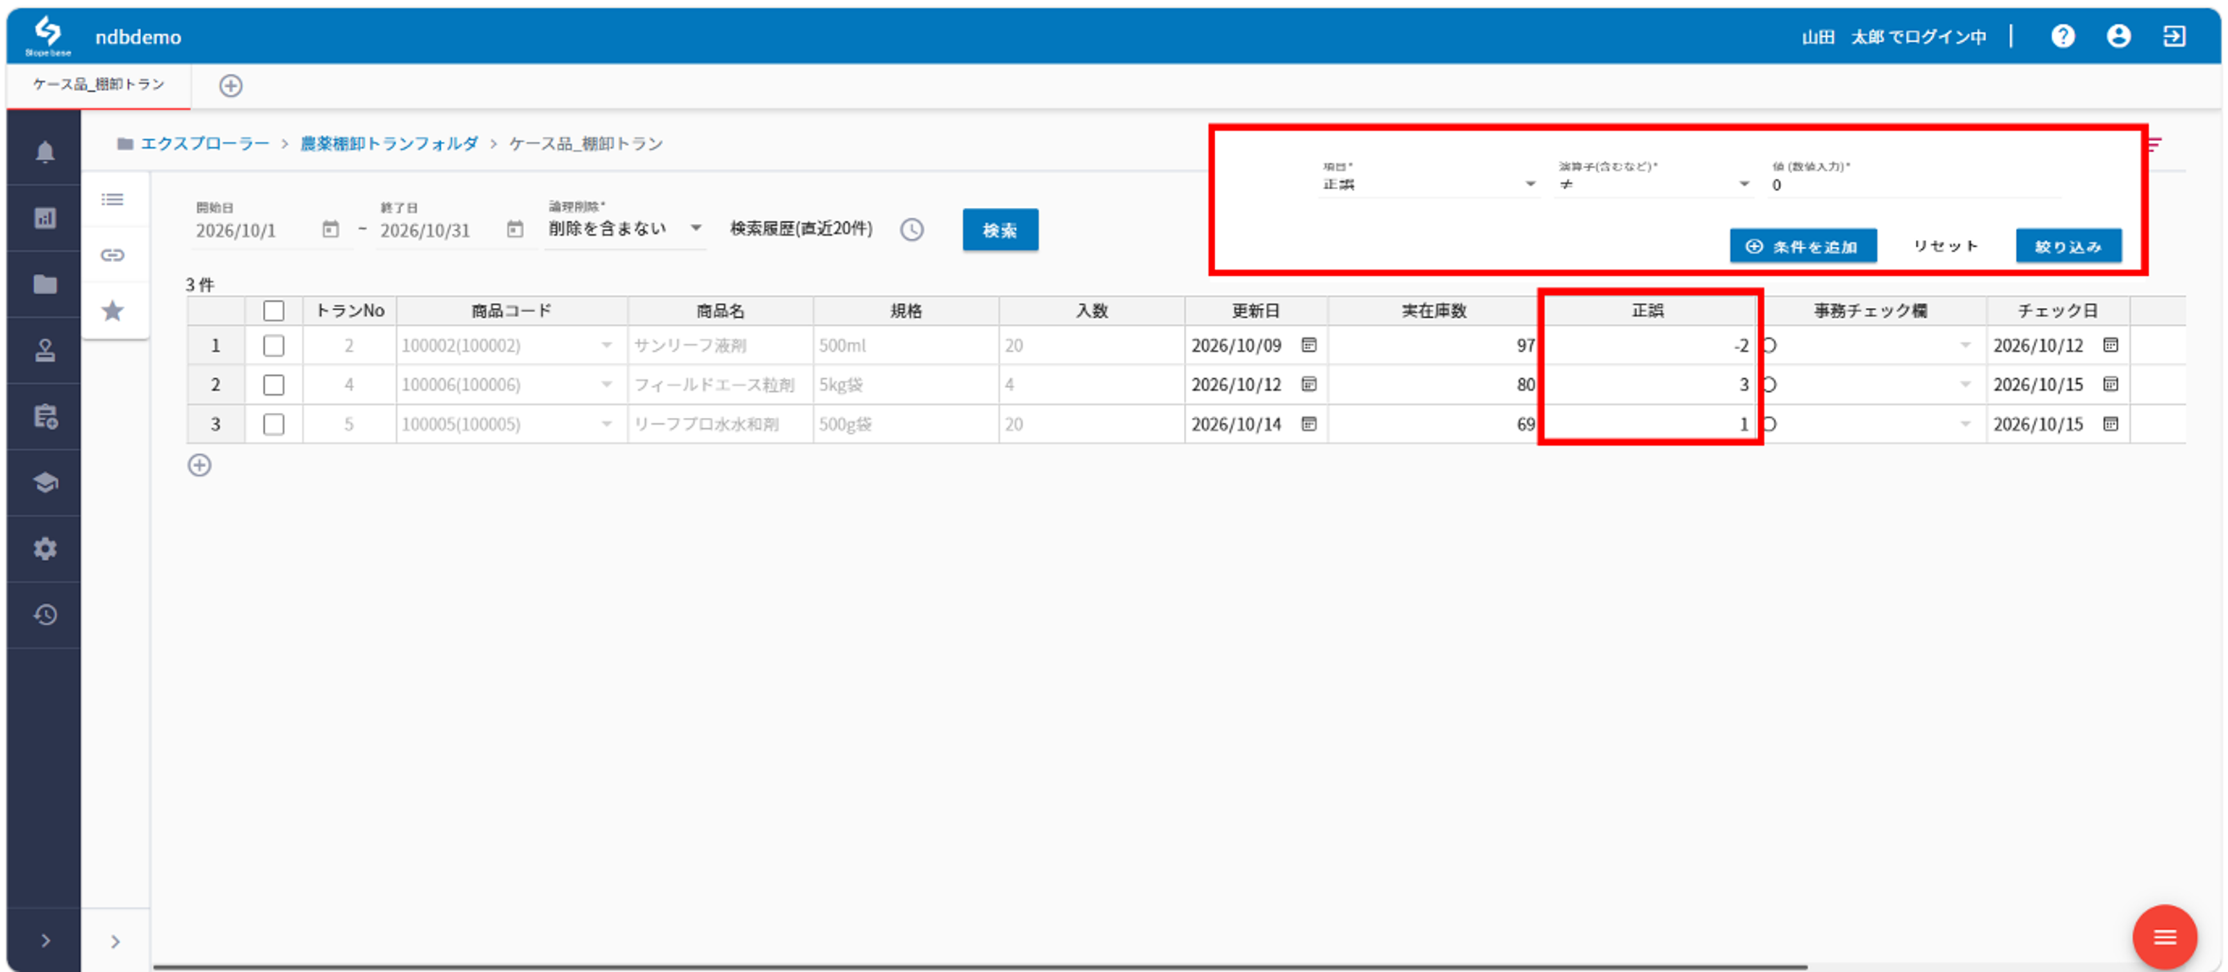
Task: Open notifications bell in sidebar
Action: [45, 152]
